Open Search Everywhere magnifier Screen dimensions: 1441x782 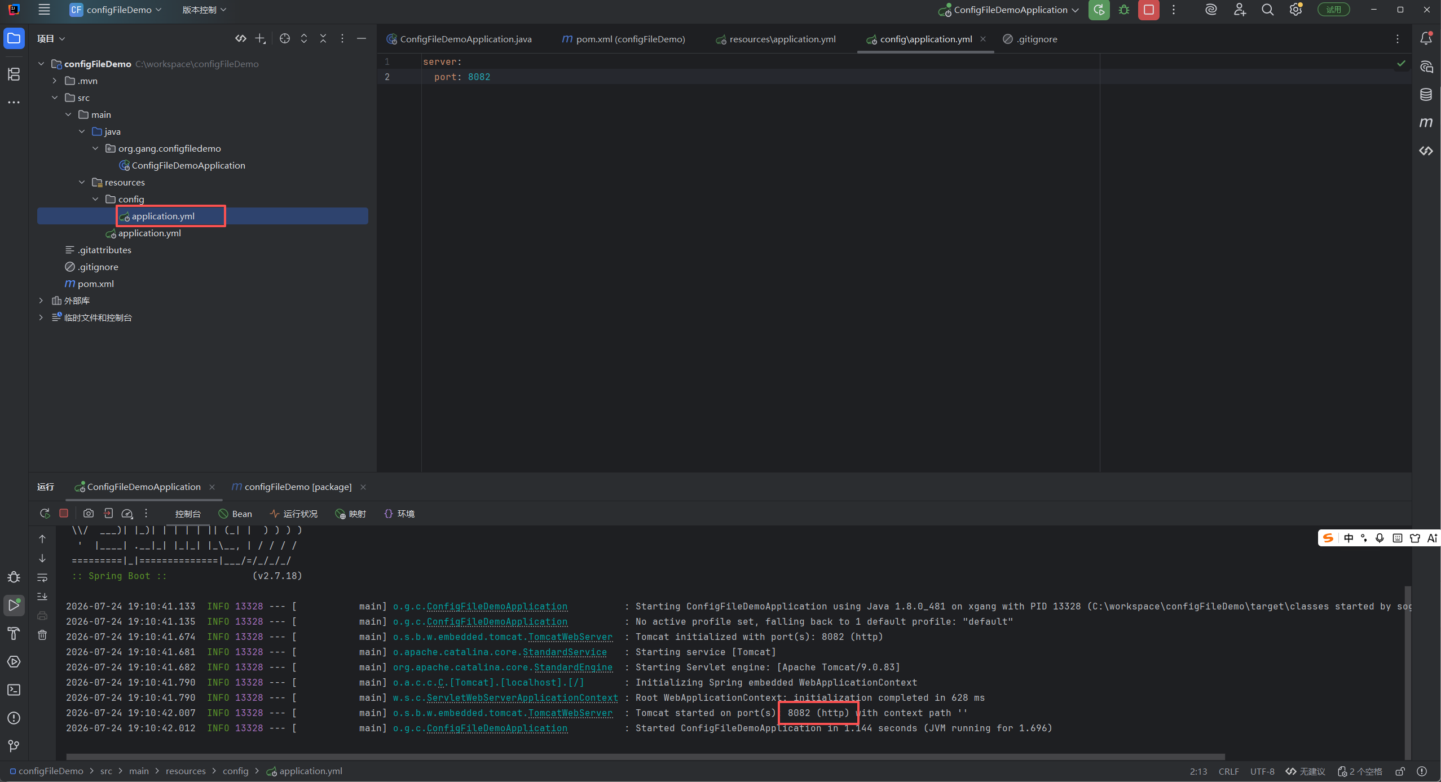pyautogui.click(x=1267, y=10)
